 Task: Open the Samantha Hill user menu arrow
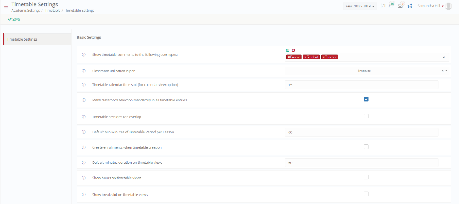click(443, 6)
